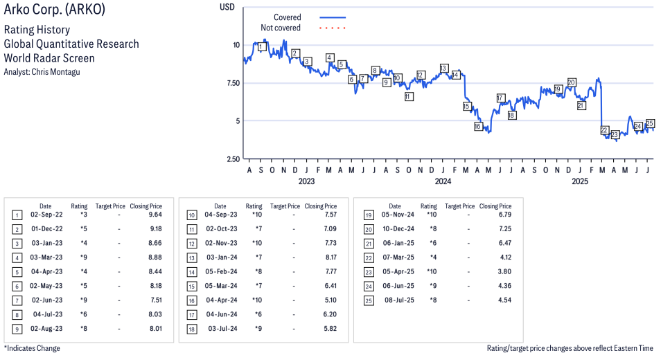Click Global Quantitative Research text
Viewport: 661px width, 353px height.
[71, 44]
